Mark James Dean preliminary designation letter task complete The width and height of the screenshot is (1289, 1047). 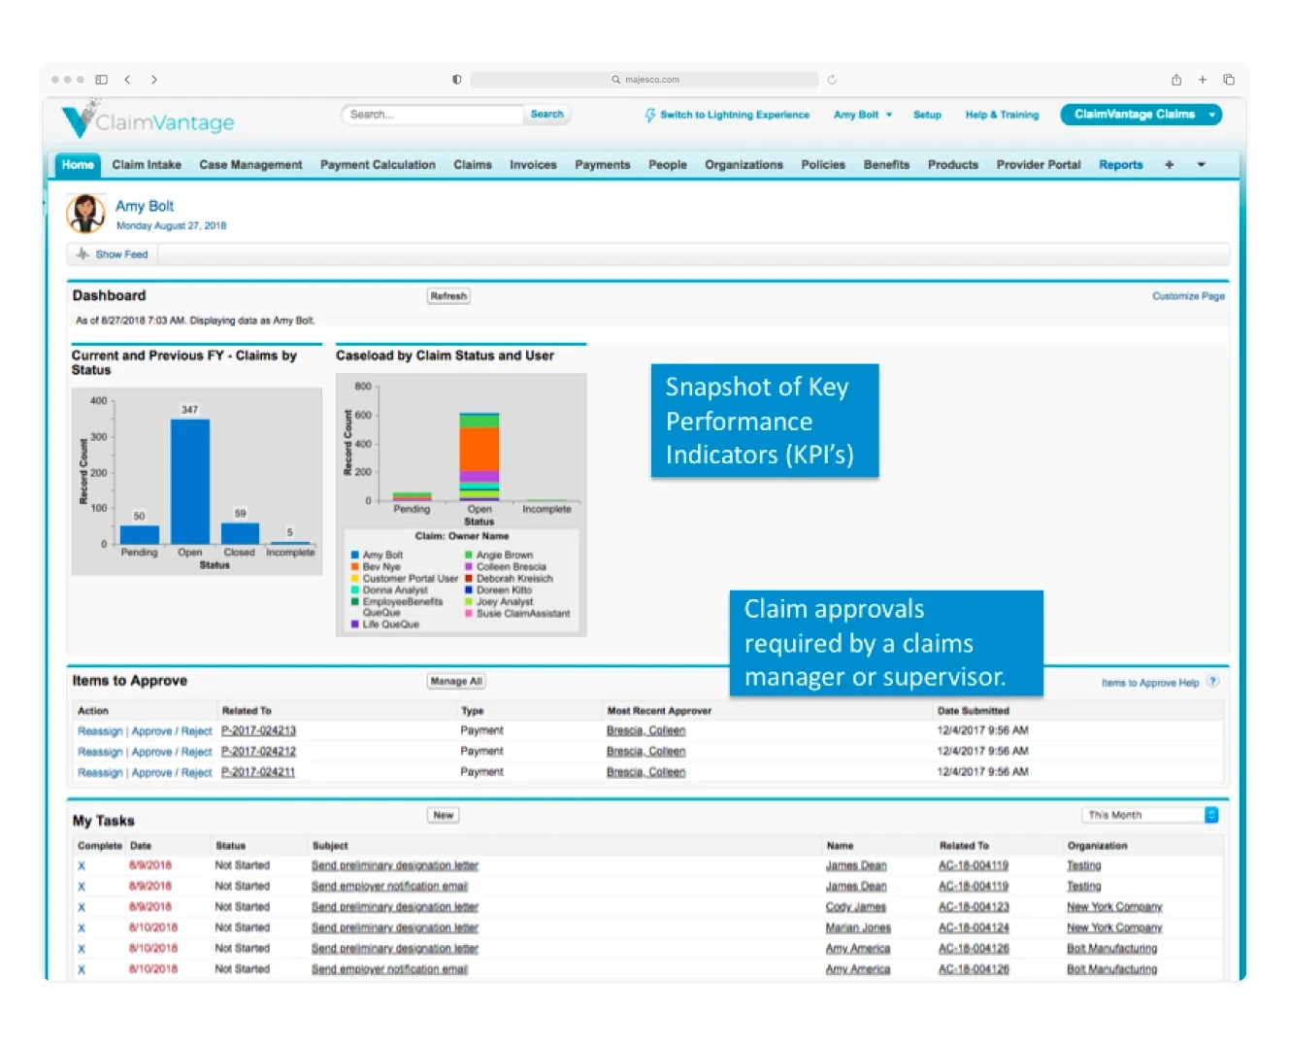82,865
